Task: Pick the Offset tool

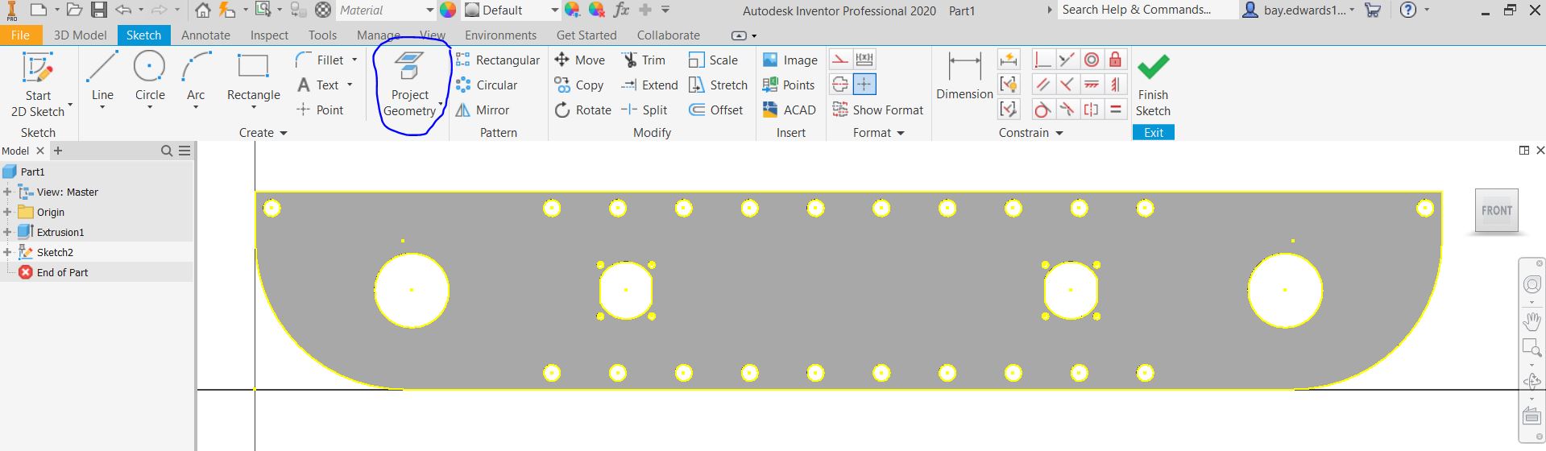Action: click(716, 110)
